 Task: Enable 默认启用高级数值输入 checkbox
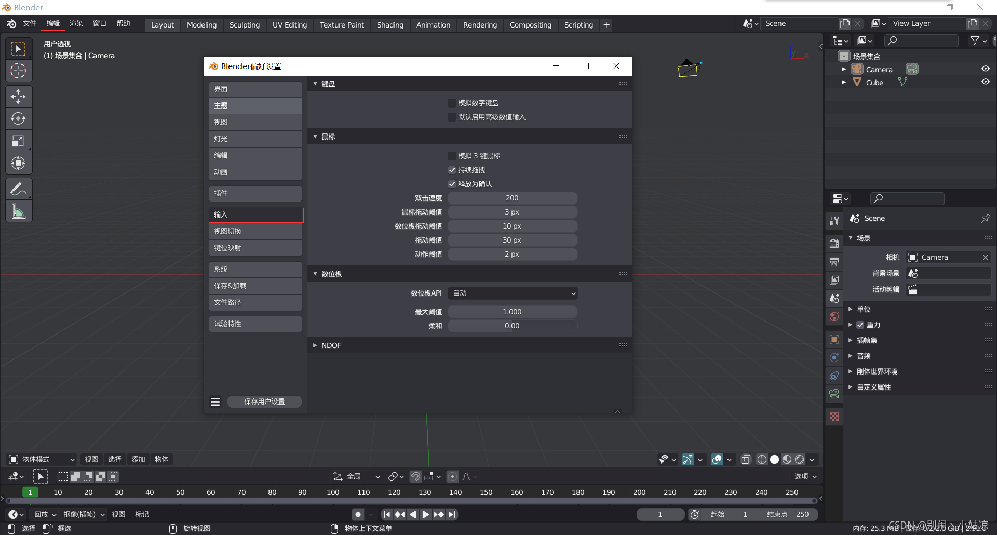click(x=452, y=117)
